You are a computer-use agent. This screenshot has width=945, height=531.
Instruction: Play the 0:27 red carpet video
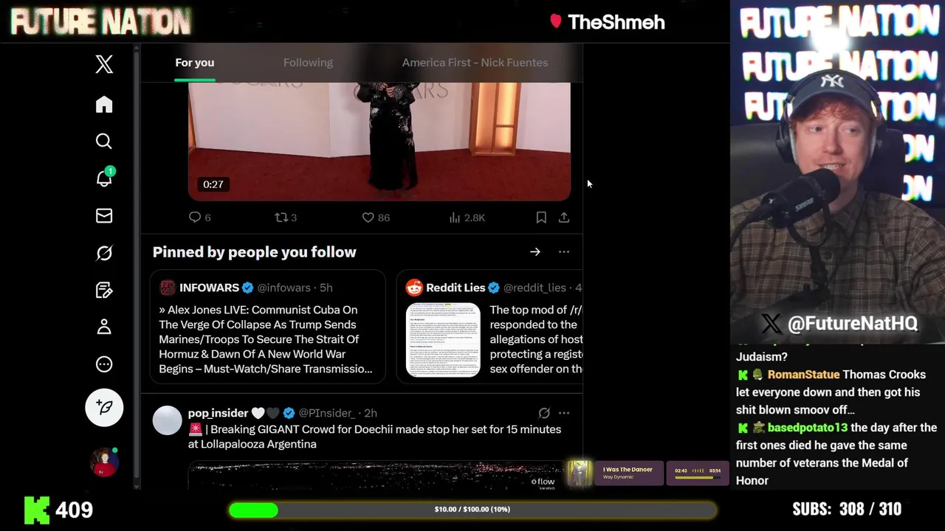tap(379, 141)
